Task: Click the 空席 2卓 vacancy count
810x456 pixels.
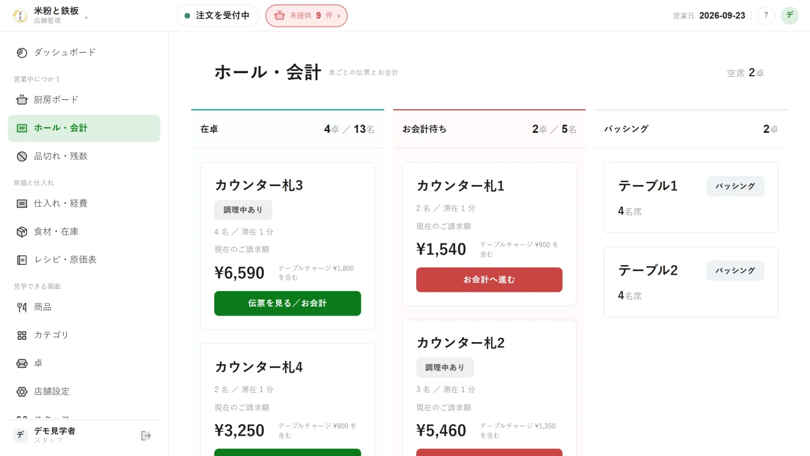Action: 746,73
